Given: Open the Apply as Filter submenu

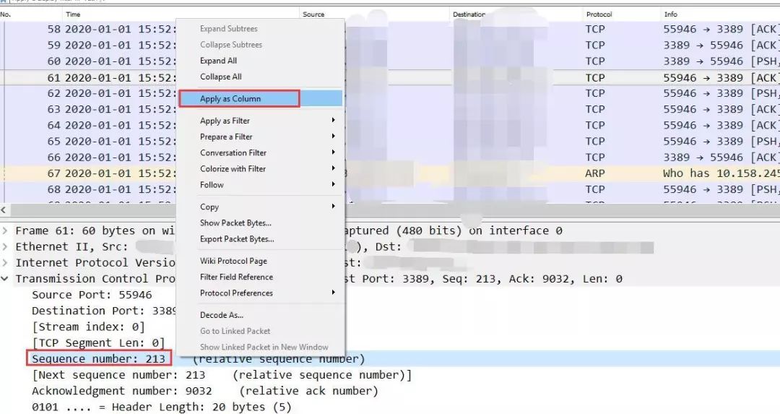Looking at the screenshot, I should [261, 121].
